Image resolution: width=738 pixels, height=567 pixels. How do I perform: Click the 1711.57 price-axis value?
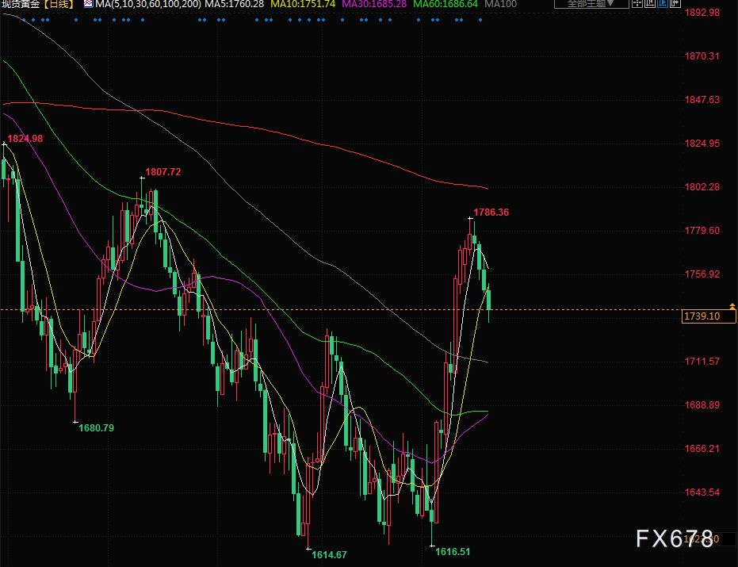702,362
